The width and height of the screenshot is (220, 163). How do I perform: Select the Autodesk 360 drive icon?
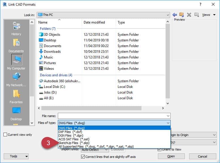click(x=41, y=81)
